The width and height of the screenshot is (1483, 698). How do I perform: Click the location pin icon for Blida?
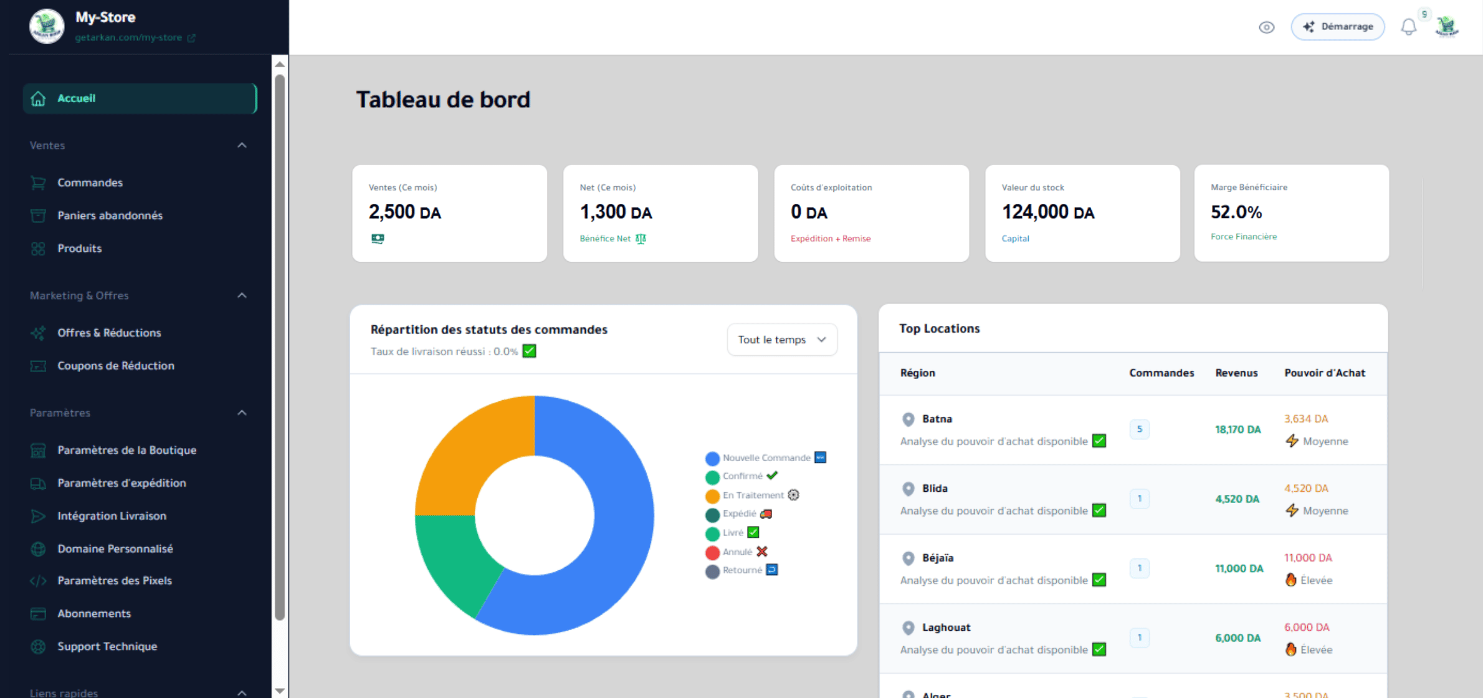(908, 489)
